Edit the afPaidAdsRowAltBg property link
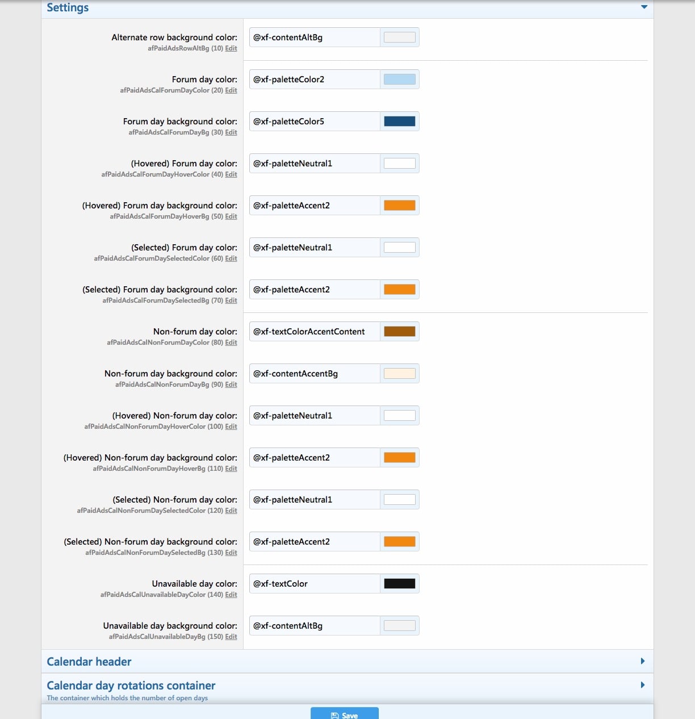The image size is (695, 719). click(231, 48)
